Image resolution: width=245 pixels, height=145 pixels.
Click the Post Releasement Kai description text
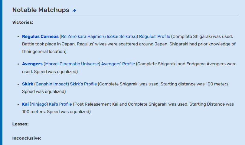128,108
